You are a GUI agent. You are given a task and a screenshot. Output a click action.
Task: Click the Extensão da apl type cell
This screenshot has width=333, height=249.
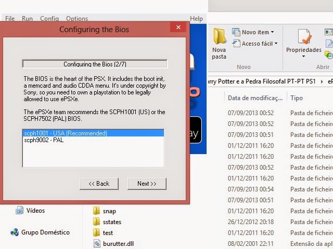point(312,244)
